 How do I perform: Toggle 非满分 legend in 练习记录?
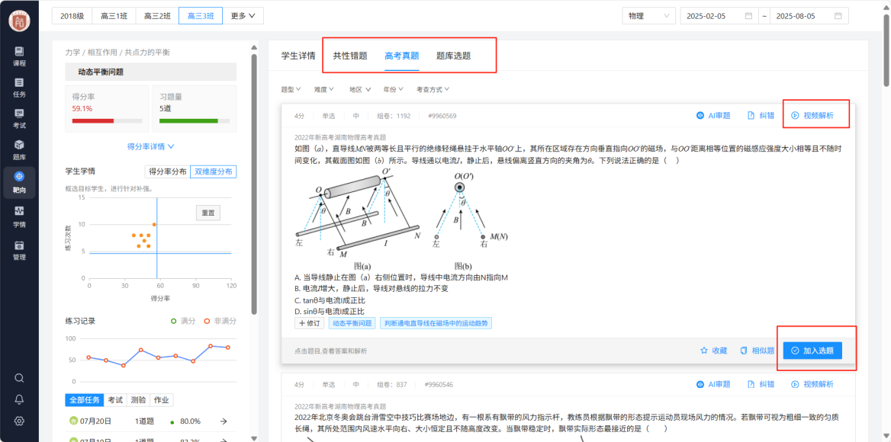pyautogui.click(x=220, y=321)
